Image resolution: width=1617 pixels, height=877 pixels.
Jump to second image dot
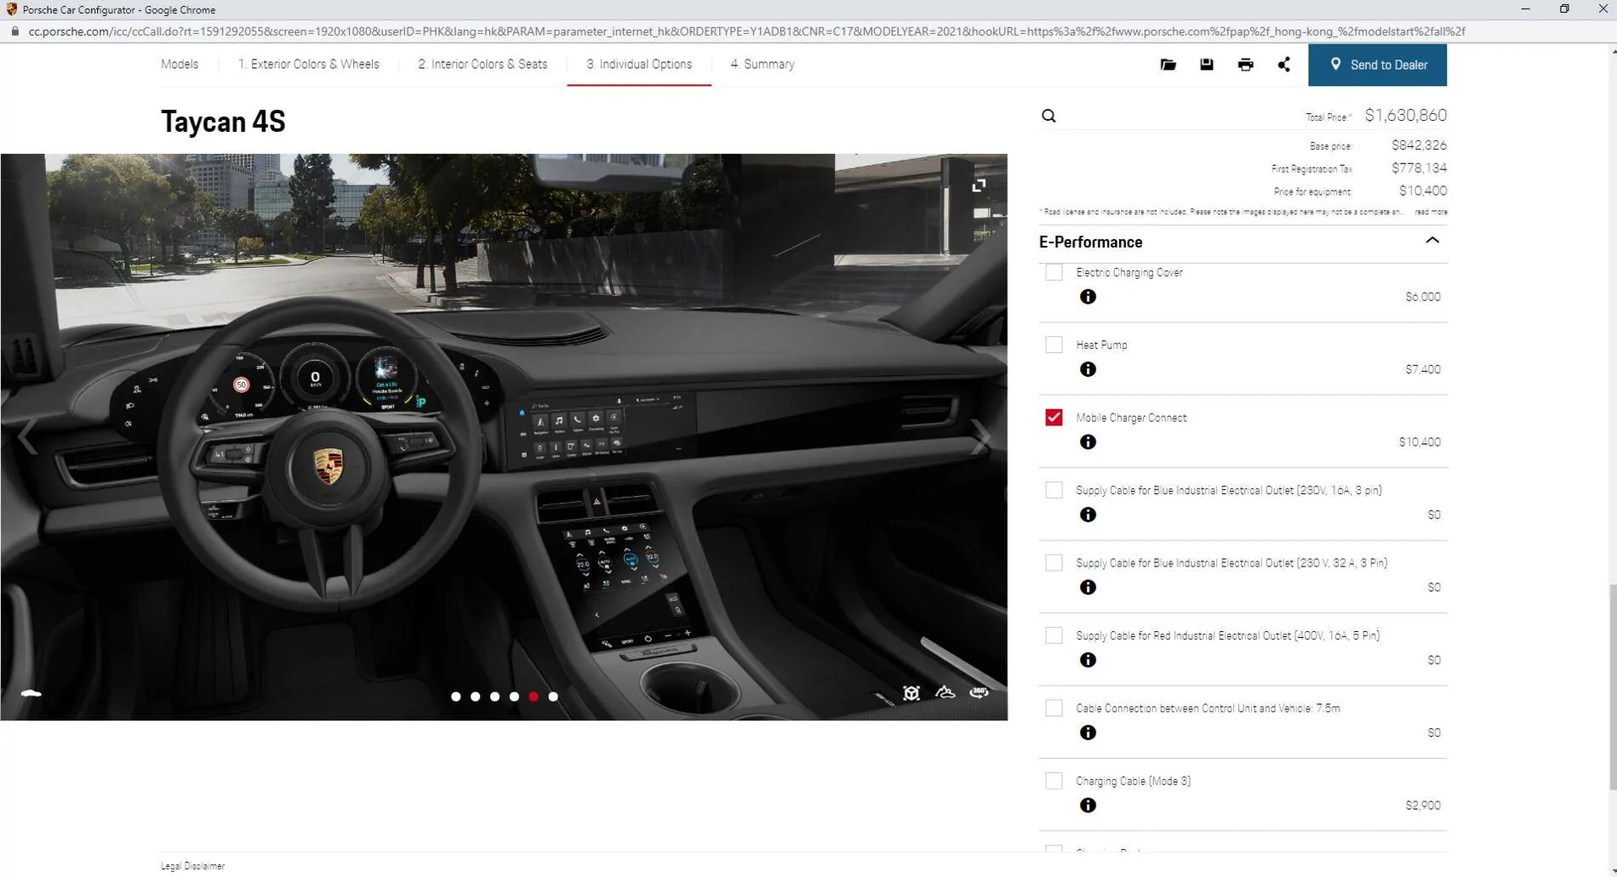click(476, 697)
